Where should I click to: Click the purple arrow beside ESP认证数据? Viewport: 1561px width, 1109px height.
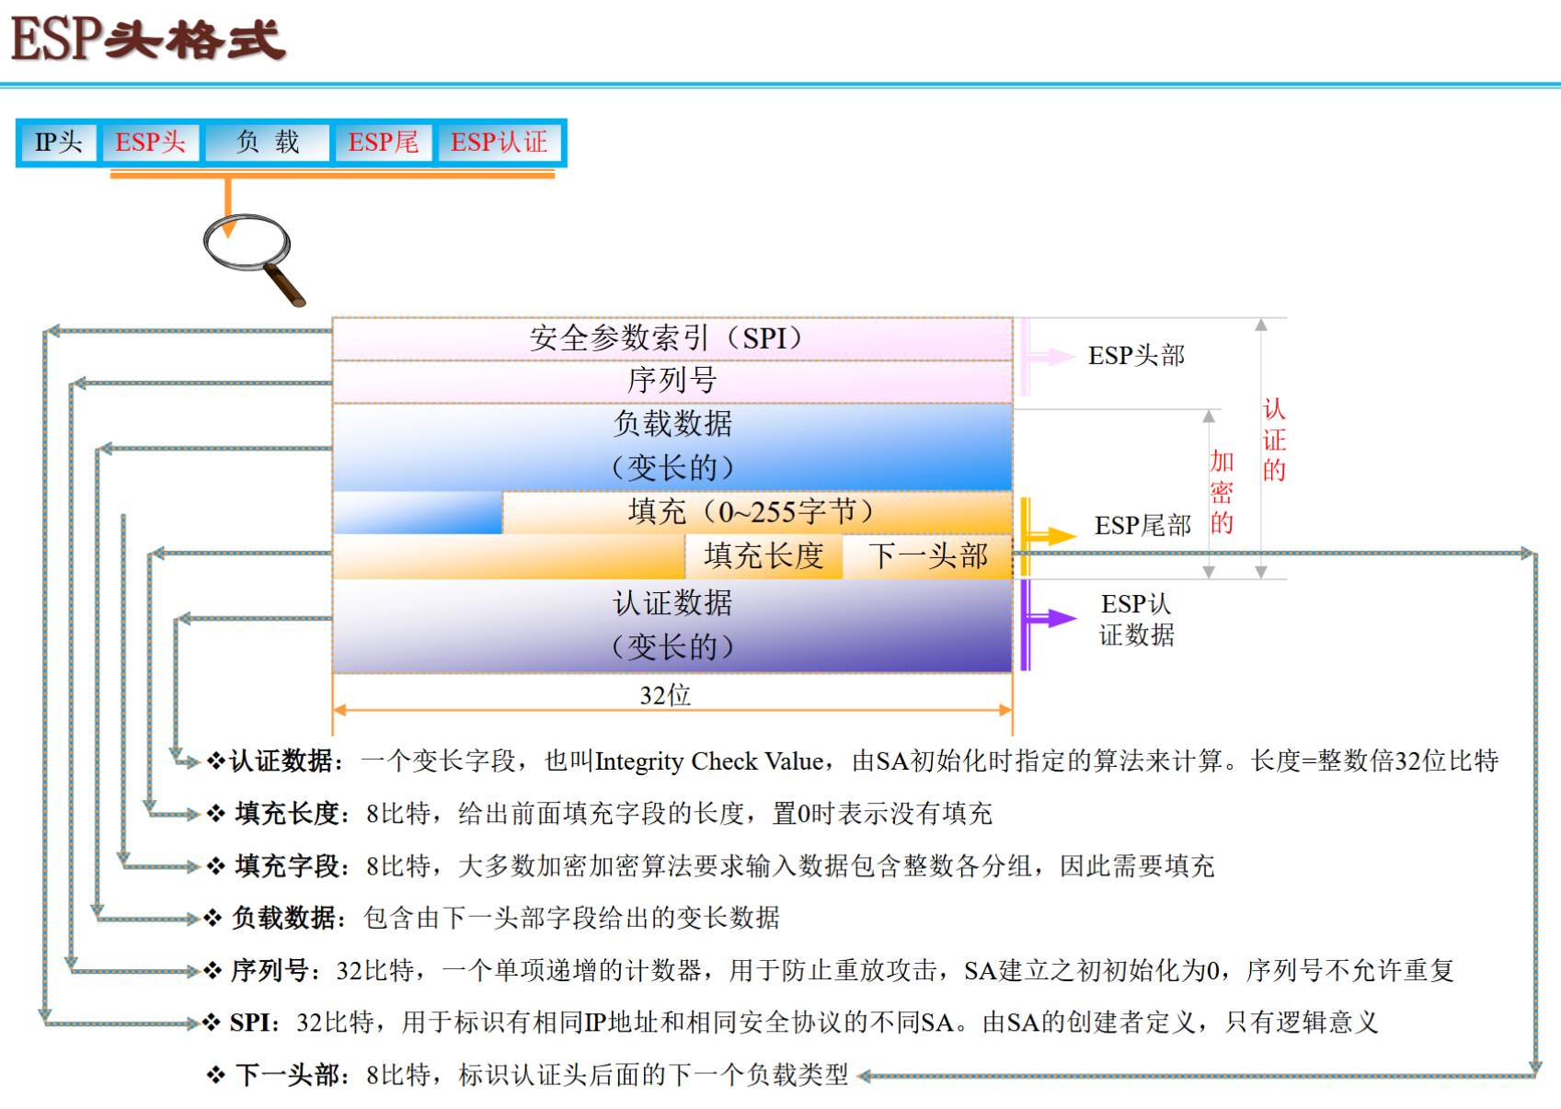click(x=1049, y=619)
